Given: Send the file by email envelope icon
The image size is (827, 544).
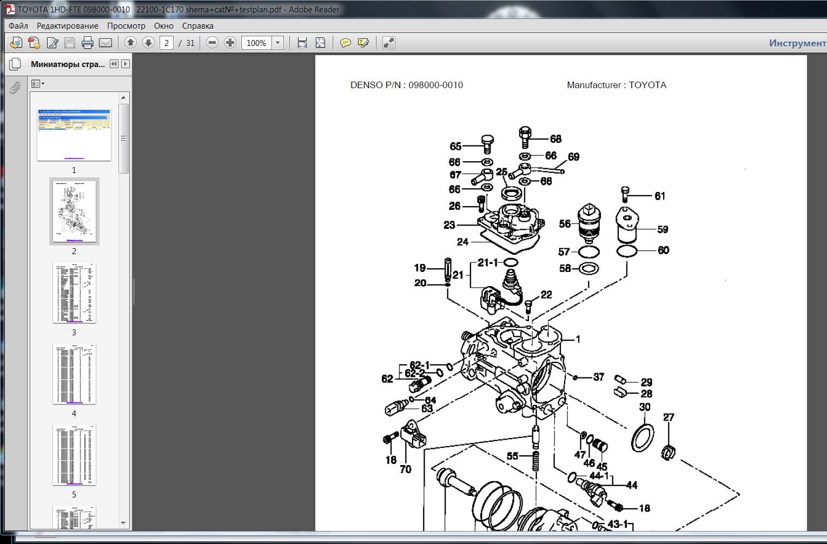Looking at the screenshot, I should (105, 43).
